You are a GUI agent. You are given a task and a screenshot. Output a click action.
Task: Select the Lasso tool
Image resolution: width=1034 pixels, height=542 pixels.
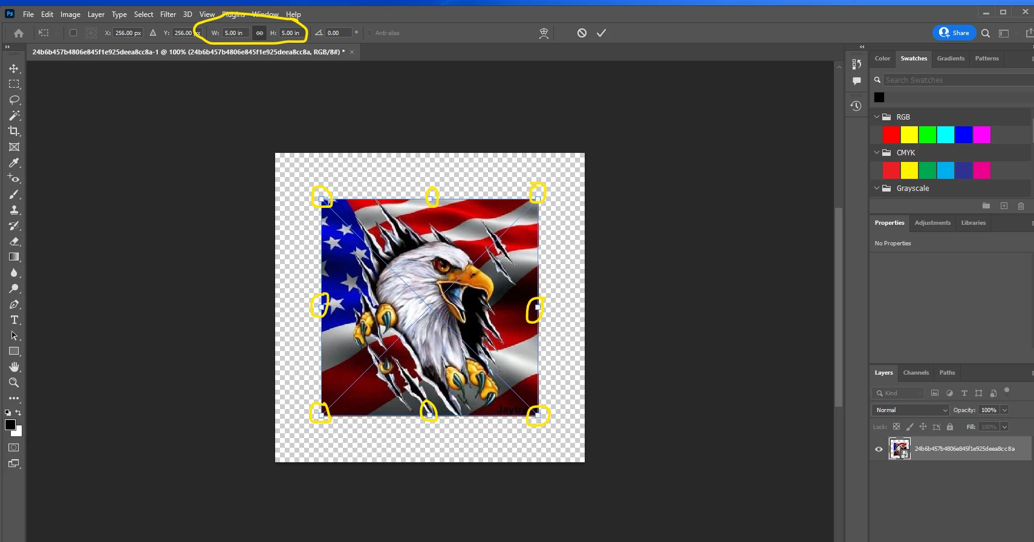point(14,100)
